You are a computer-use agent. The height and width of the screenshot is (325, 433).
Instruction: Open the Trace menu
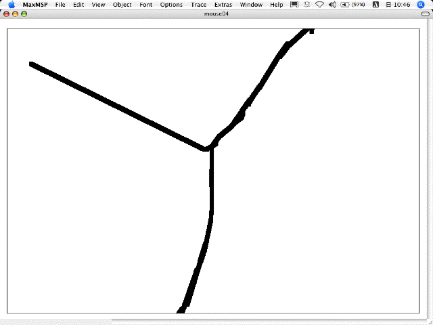pyautogui.click(x=198, y=5)
